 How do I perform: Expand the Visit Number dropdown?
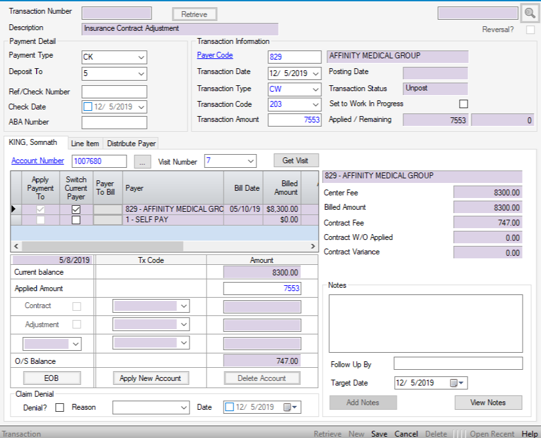point(250,161)
